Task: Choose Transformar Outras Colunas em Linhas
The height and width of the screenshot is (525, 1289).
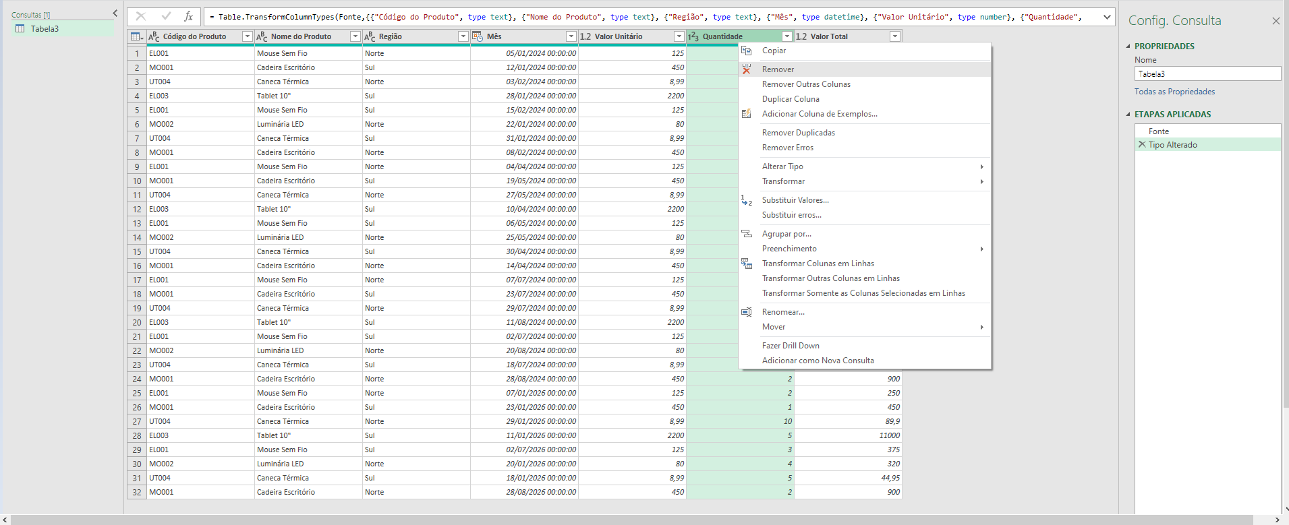Action: click(865, 278)
